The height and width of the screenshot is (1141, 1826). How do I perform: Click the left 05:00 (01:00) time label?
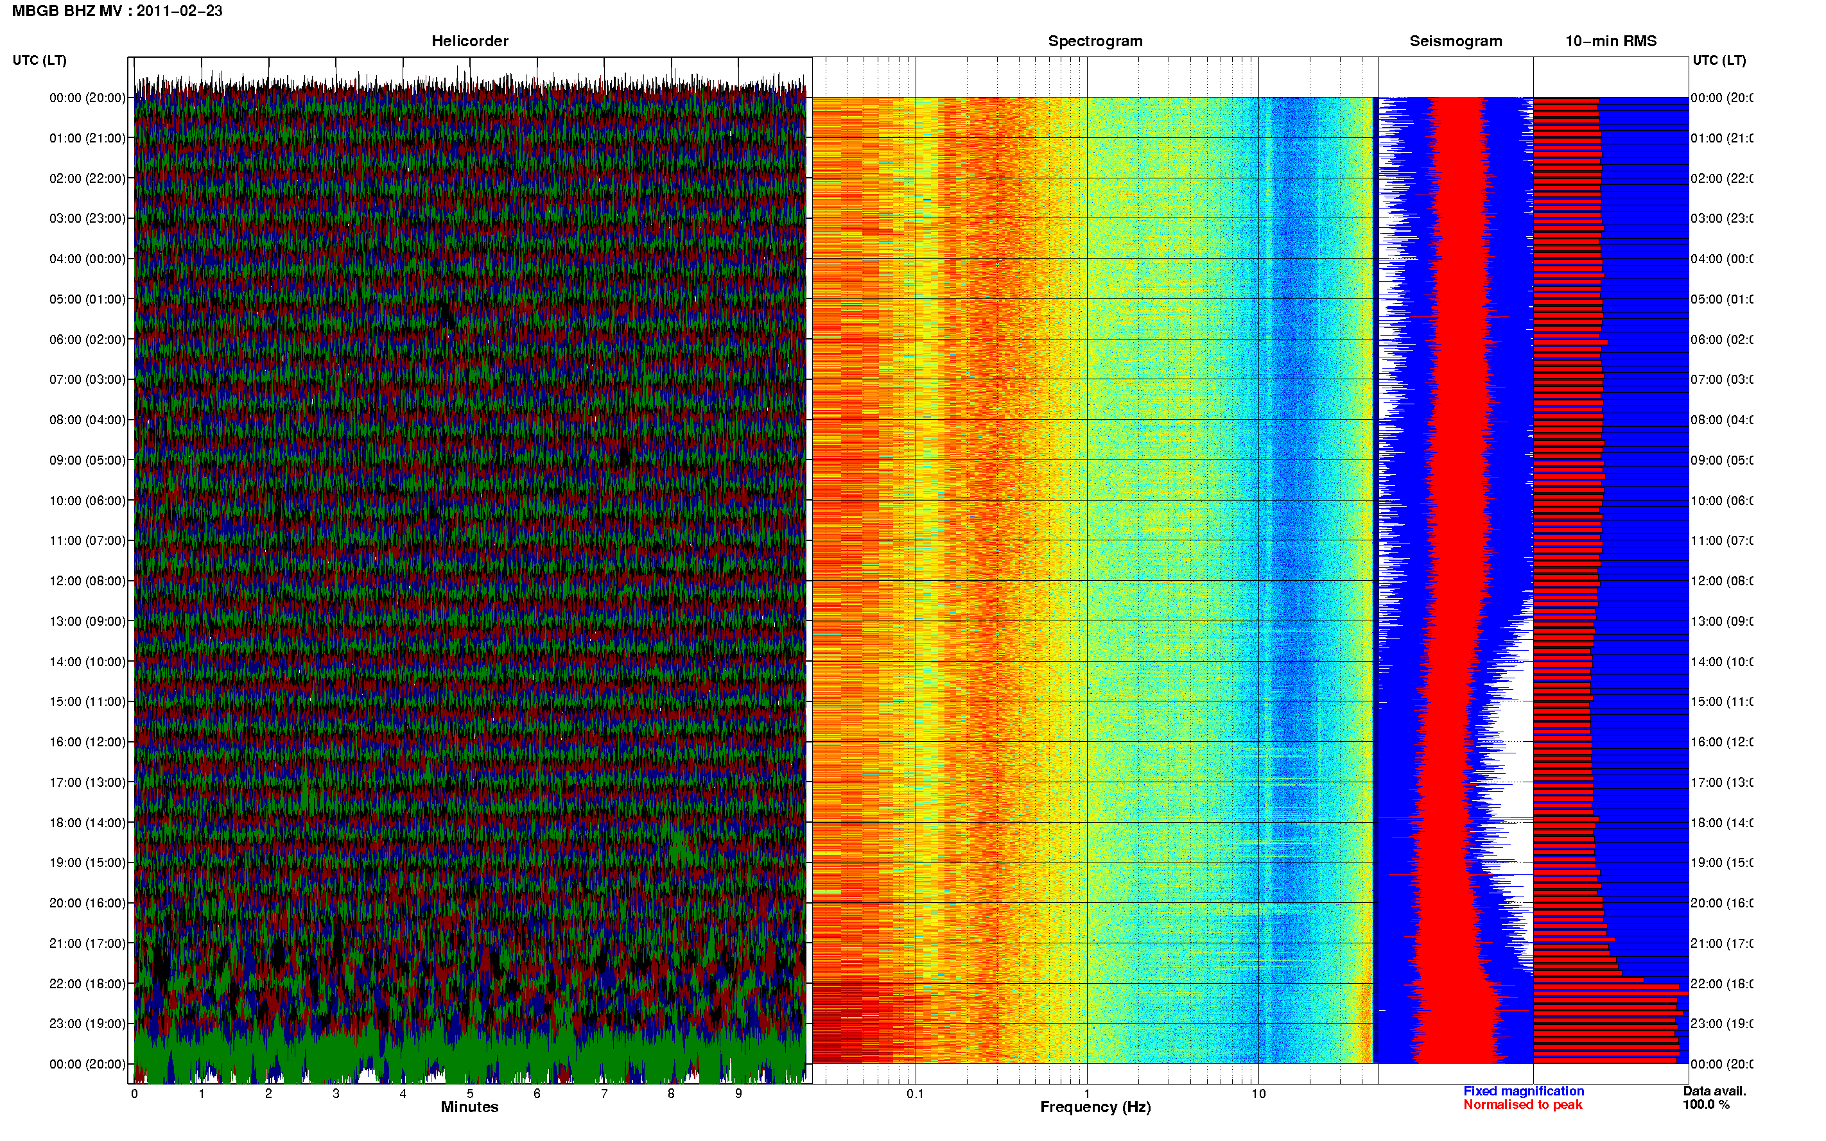click(x=87, y=299)
